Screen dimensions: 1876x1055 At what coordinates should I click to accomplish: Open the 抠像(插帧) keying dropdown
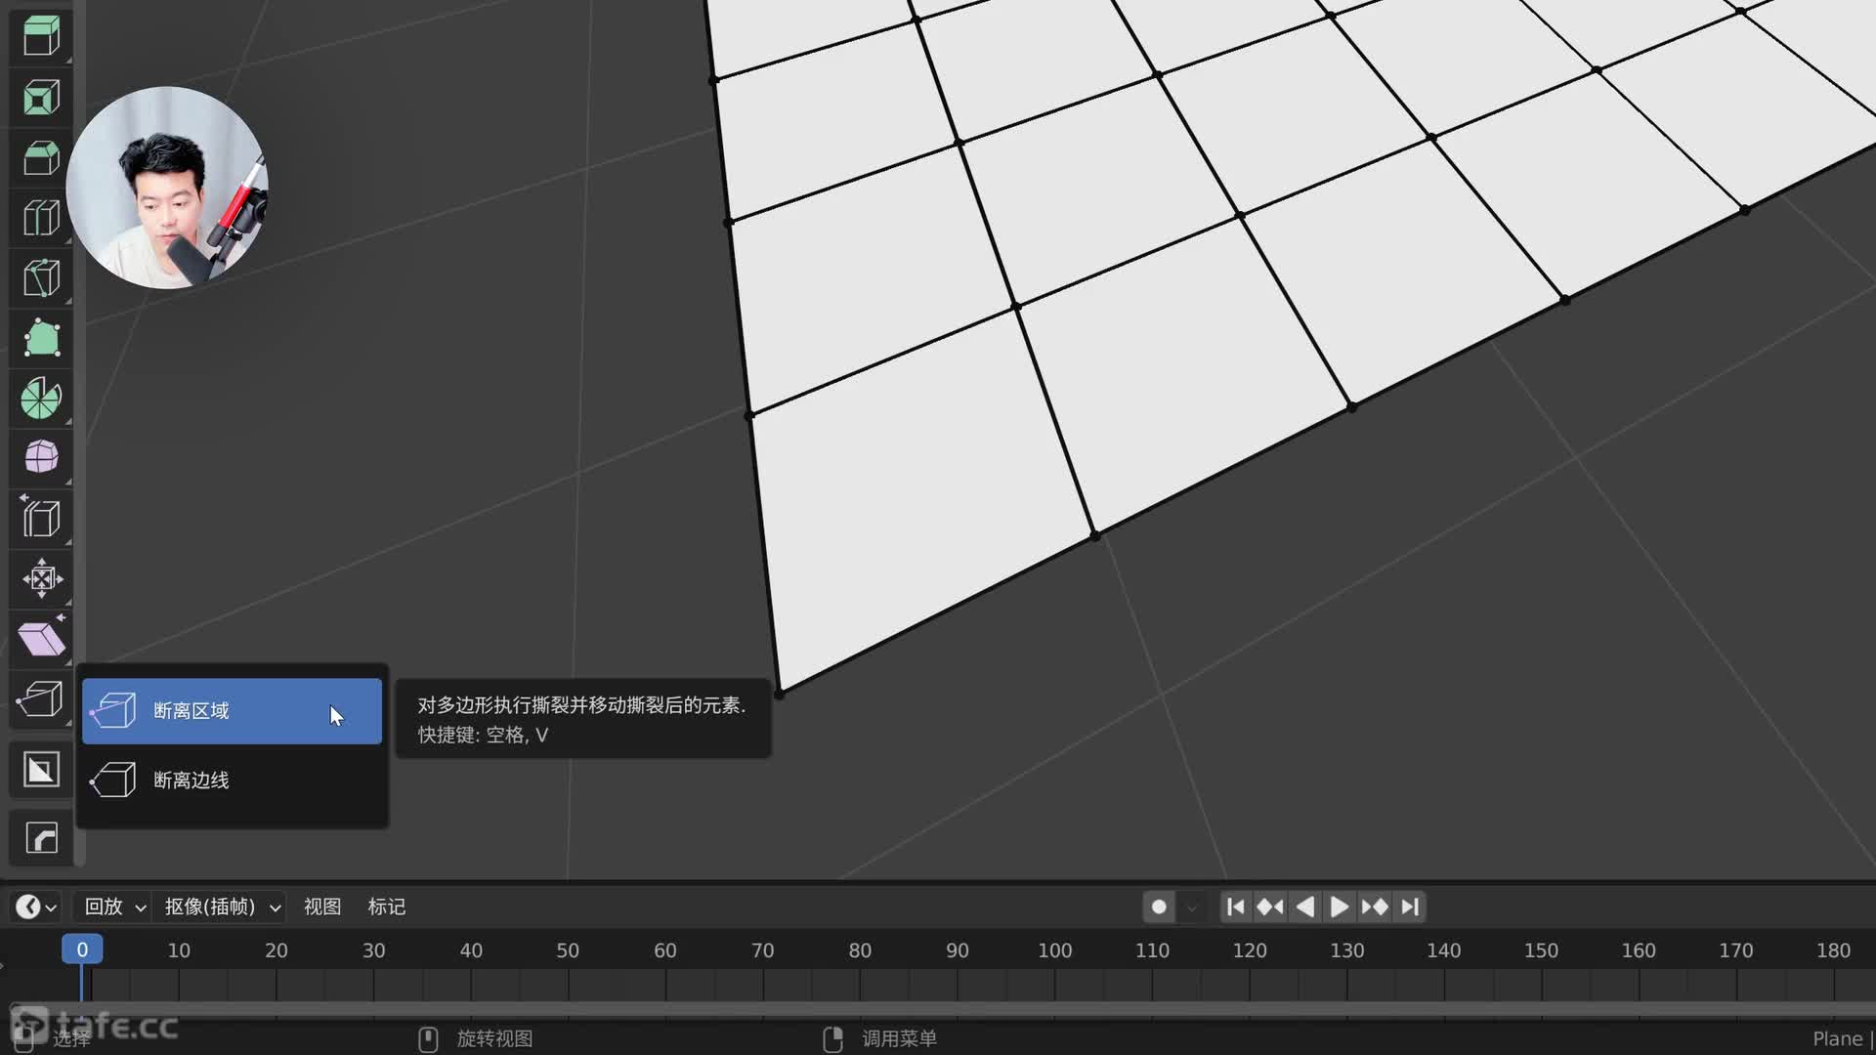pyautogui.click(x=222, y=907)
